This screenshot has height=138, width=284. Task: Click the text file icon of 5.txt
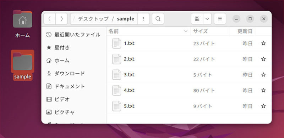coord(117,106)
